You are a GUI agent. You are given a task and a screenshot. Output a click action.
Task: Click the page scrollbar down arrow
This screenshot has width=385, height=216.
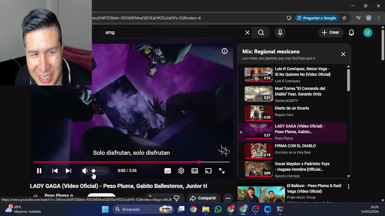point(383,200)
